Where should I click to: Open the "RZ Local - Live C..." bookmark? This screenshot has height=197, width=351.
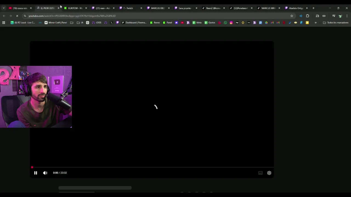coord(23,23)
